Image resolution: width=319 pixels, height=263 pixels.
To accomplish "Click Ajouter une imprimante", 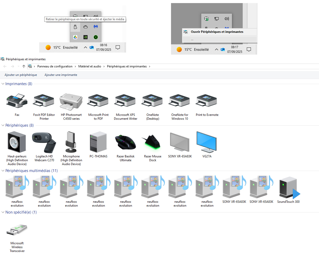I will 61,75.
